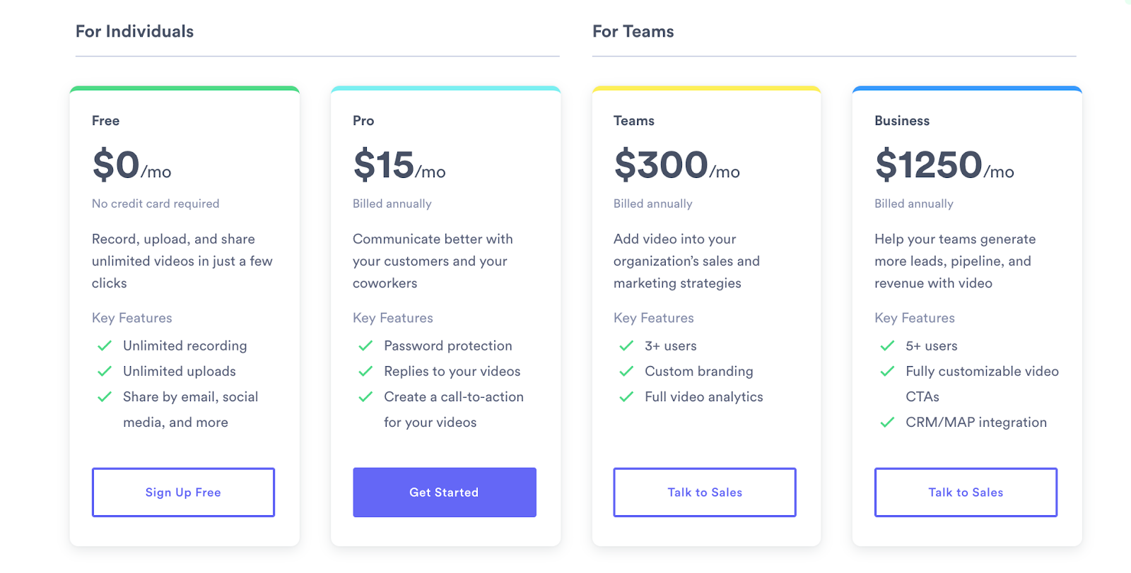This screenshot has width=1131, height=573.
Task: Click checkmark beside CRM/MAP integration
Action: pyautogui.click(x=887, y=423)
